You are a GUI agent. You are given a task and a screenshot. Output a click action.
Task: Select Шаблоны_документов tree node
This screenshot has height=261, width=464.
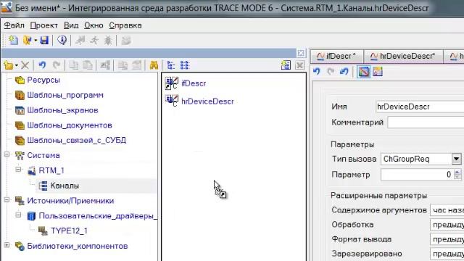tap(70, 125)
